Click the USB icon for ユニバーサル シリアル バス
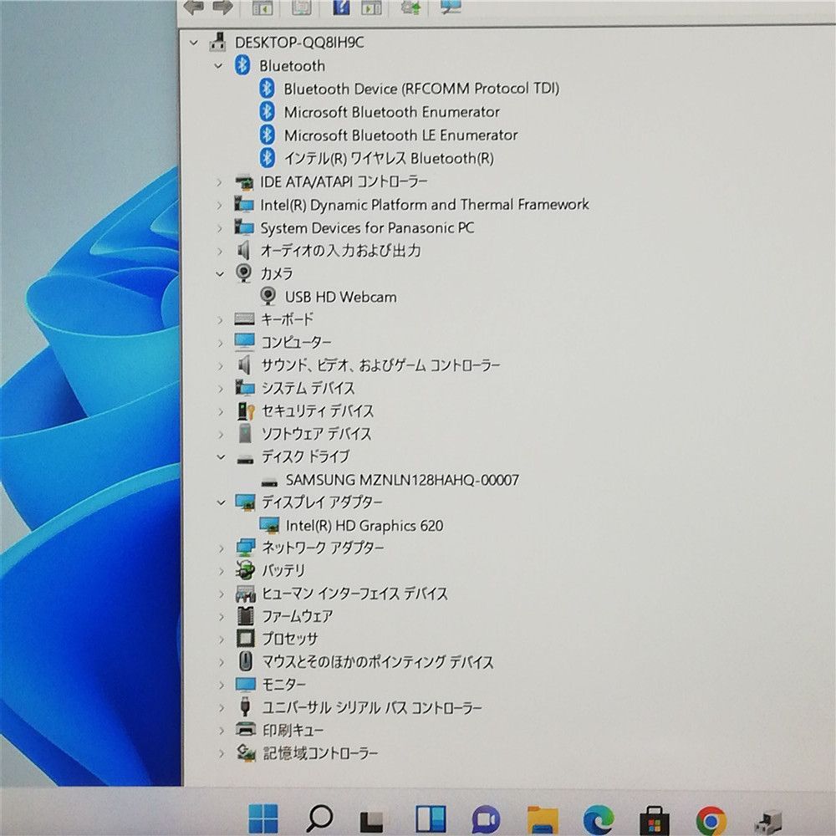Image resolution: width=836 pixels, height=836 pixels. [245, 707]
